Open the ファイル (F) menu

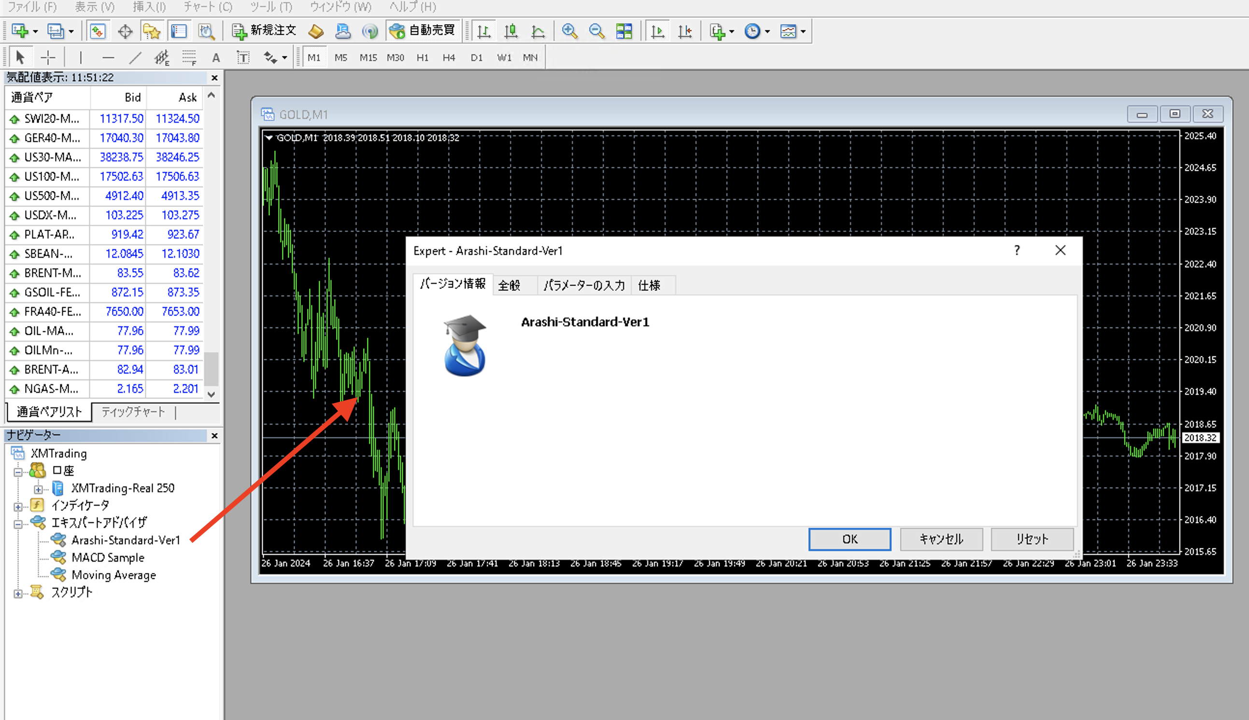32,7
